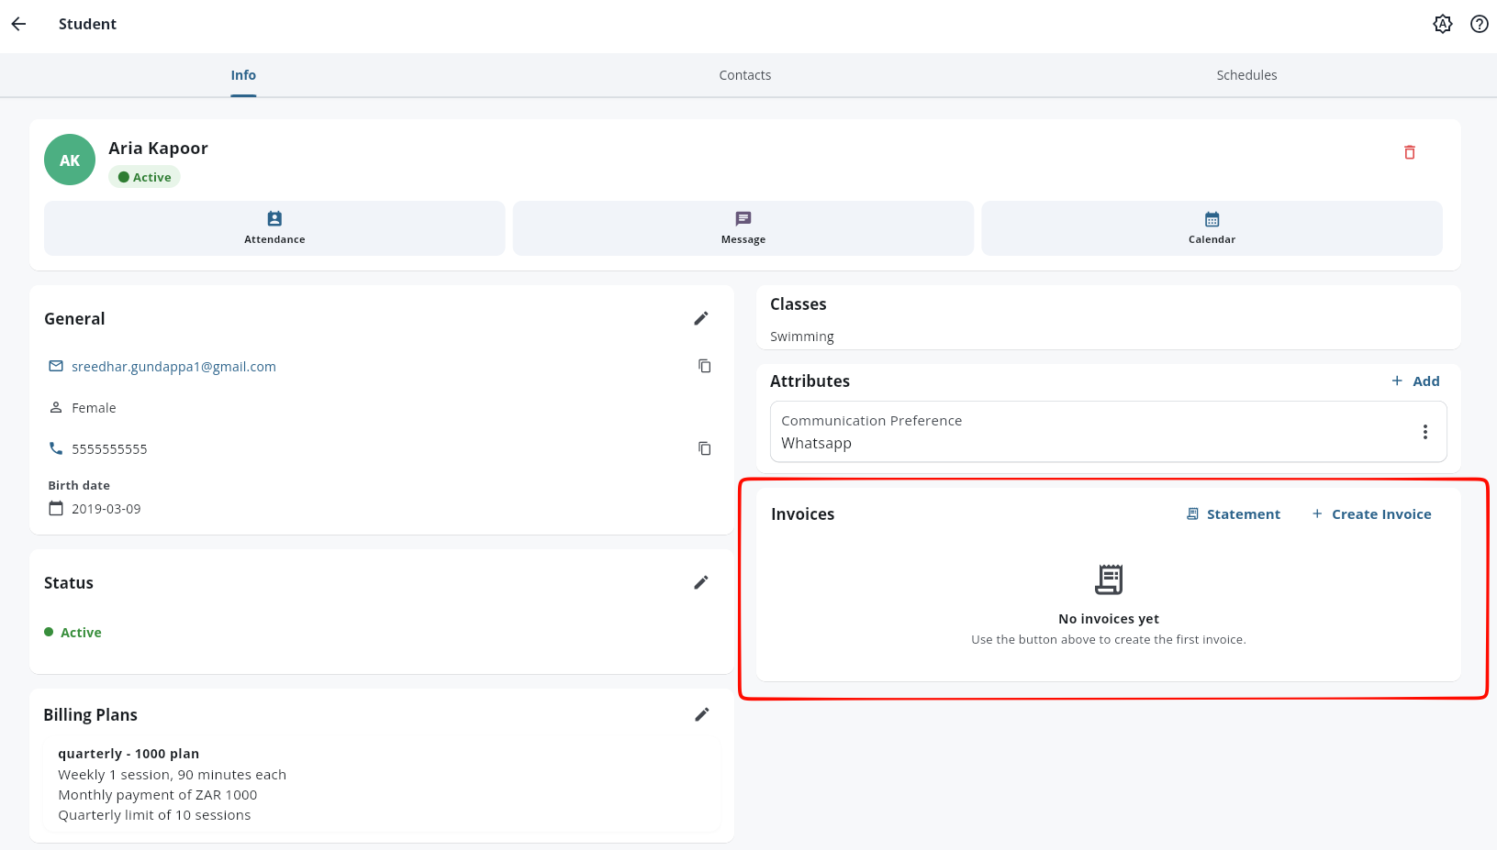Click the Student page title

[x=87, y=24]
